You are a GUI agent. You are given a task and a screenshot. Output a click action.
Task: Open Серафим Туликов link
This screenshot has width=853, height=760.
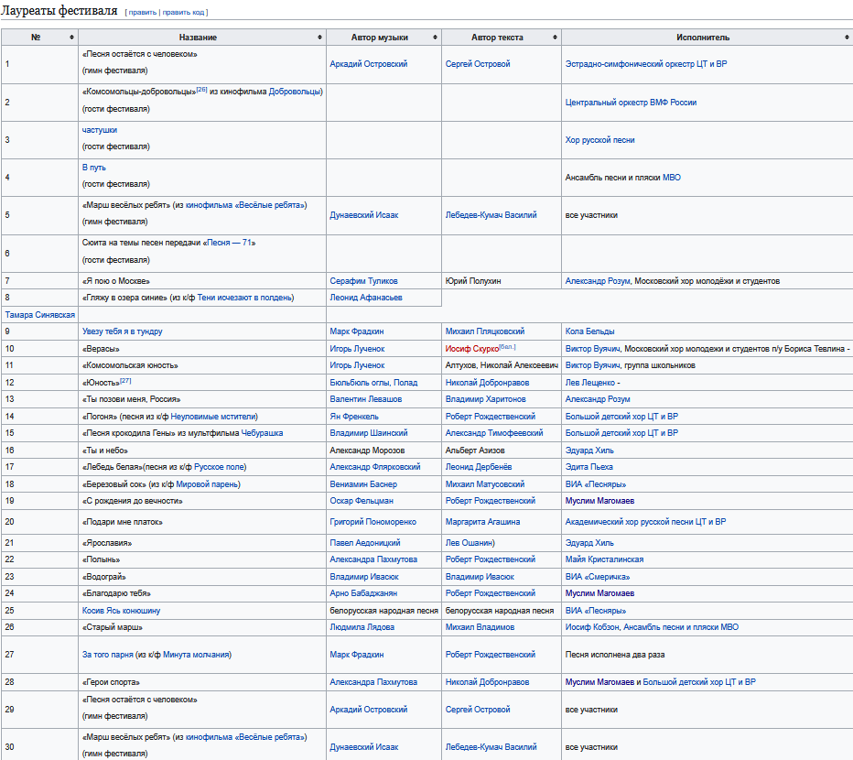pos(363,281)
